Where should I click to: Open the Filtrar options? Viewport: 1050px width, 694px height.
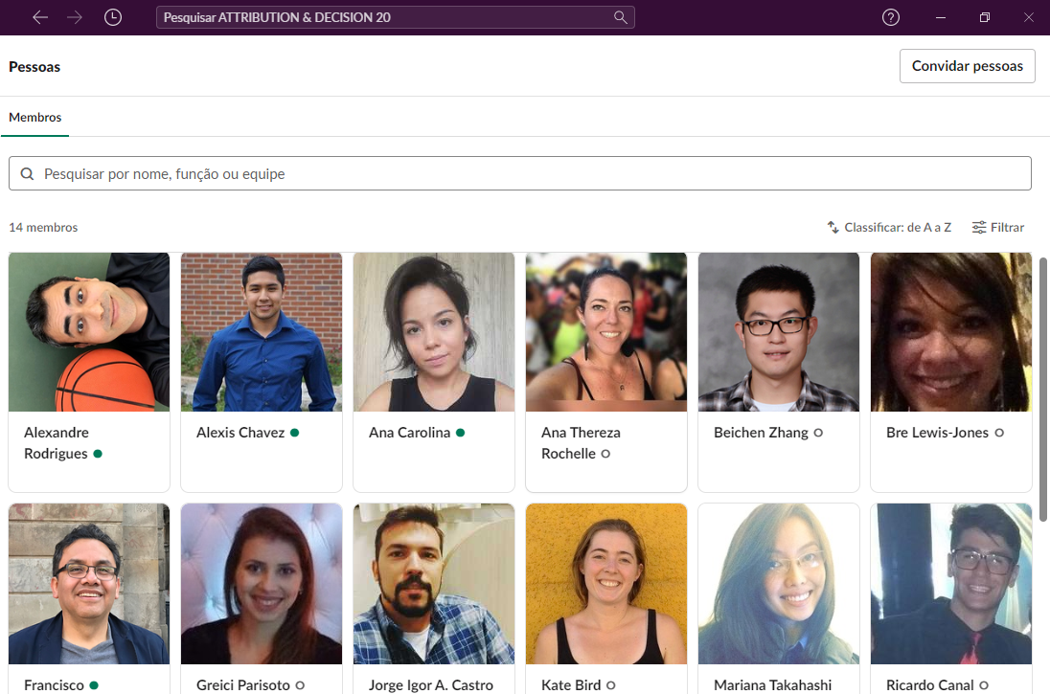[997, 228]
